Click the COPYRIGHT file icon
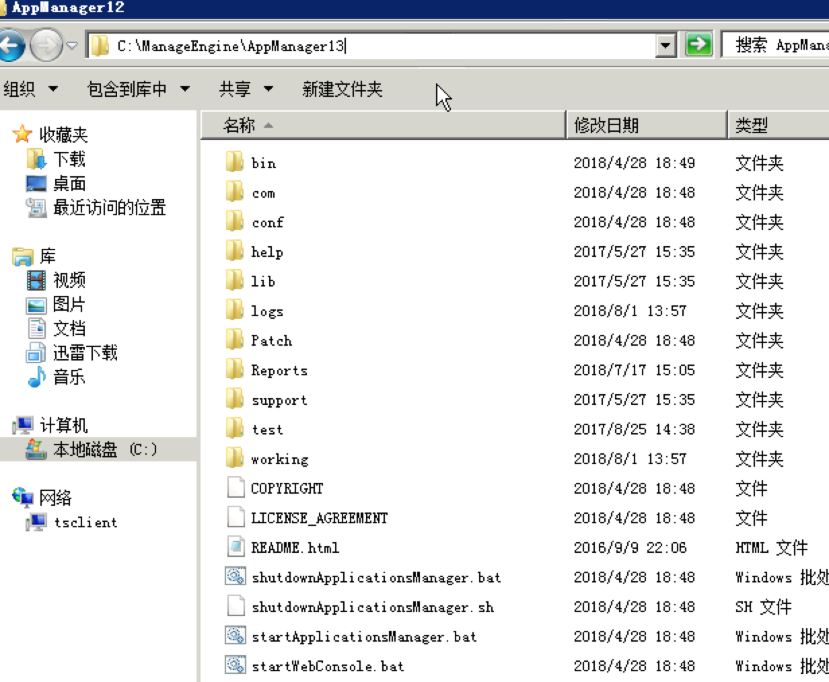Viewport: 829px width, 682px height. (236, 487)
